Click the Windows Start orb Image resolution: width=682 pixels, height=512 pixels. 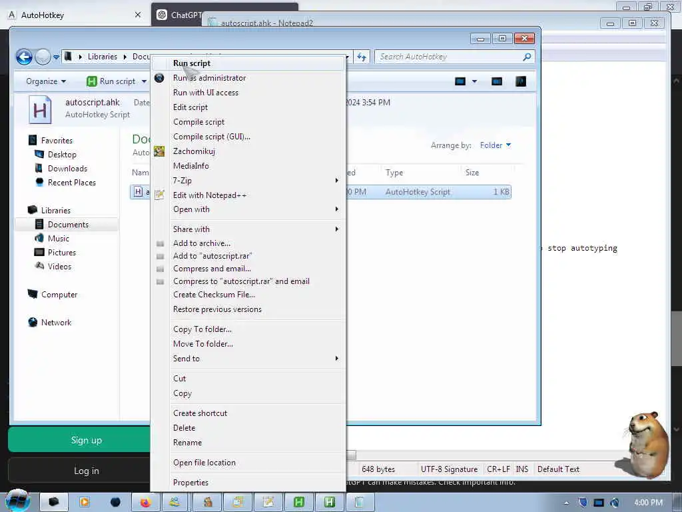coord(17,501)
